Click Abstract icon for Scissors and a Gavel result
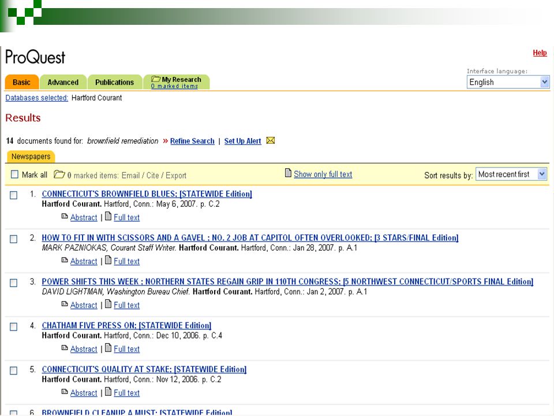Image resolution: width=554 pixels, height=416 pixels. [64, 260]
